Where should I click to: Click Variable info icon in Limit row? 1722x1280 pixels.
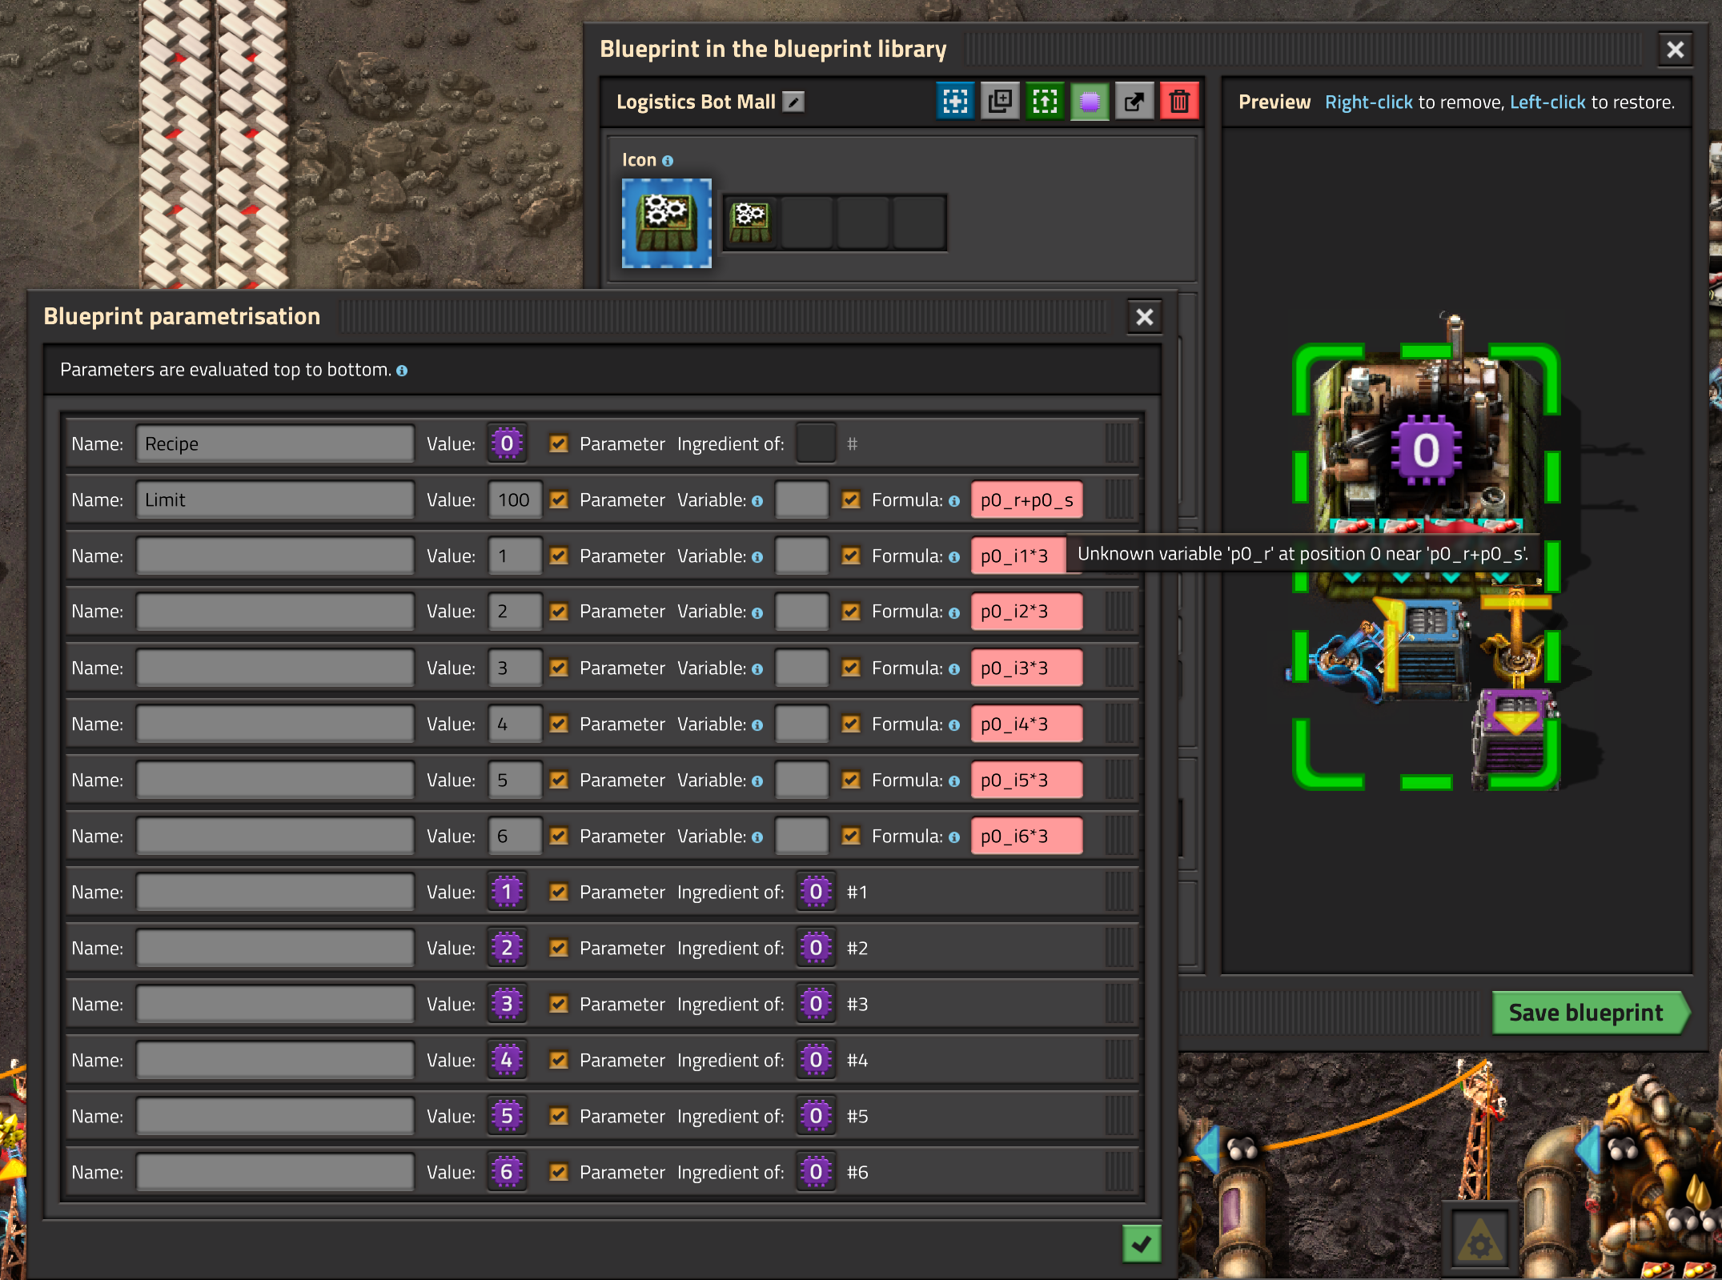tap(757, 501)
